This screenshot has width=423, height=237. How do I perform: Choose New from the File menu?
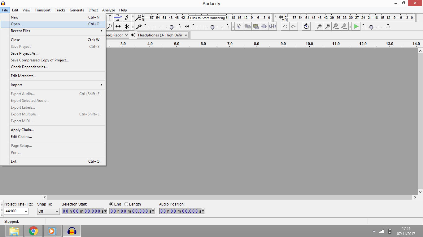pyautogui.click(x=53, y=17)
